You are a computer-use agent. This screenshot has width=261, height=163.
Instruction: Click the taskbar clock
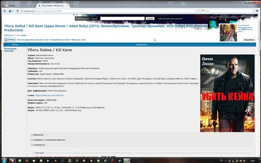click(x=253, y=161)
